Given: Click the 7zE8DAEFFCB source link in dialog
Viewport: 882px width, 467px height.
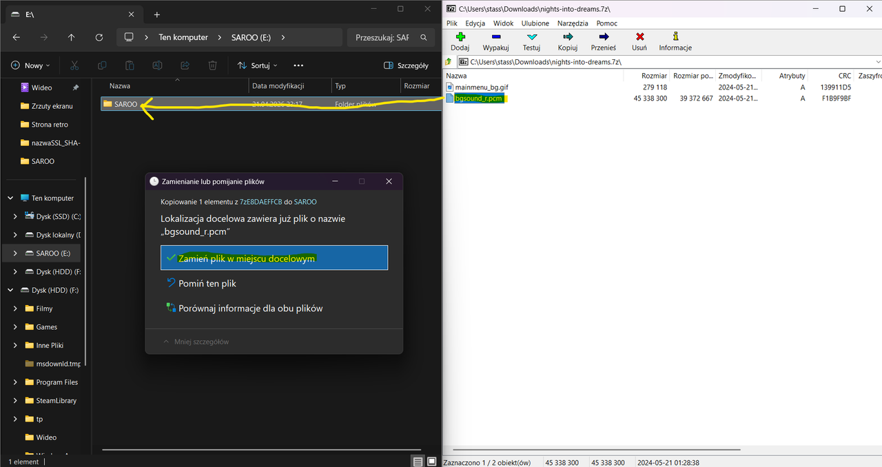Looking at the screenshot, I should [x=260, y=203].
